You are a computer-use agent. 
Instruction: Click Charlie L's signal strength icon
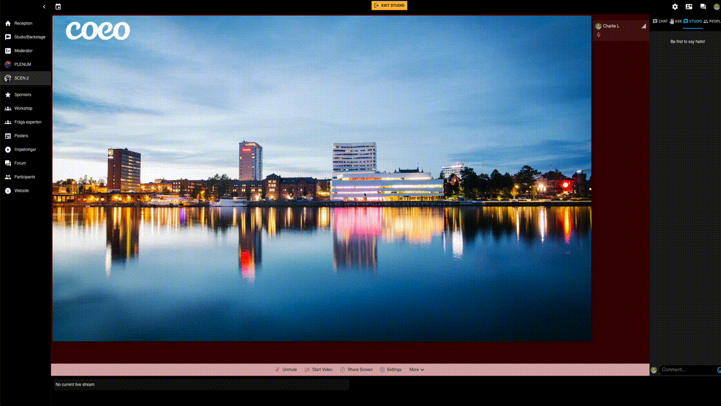click(x=644, y=26)
